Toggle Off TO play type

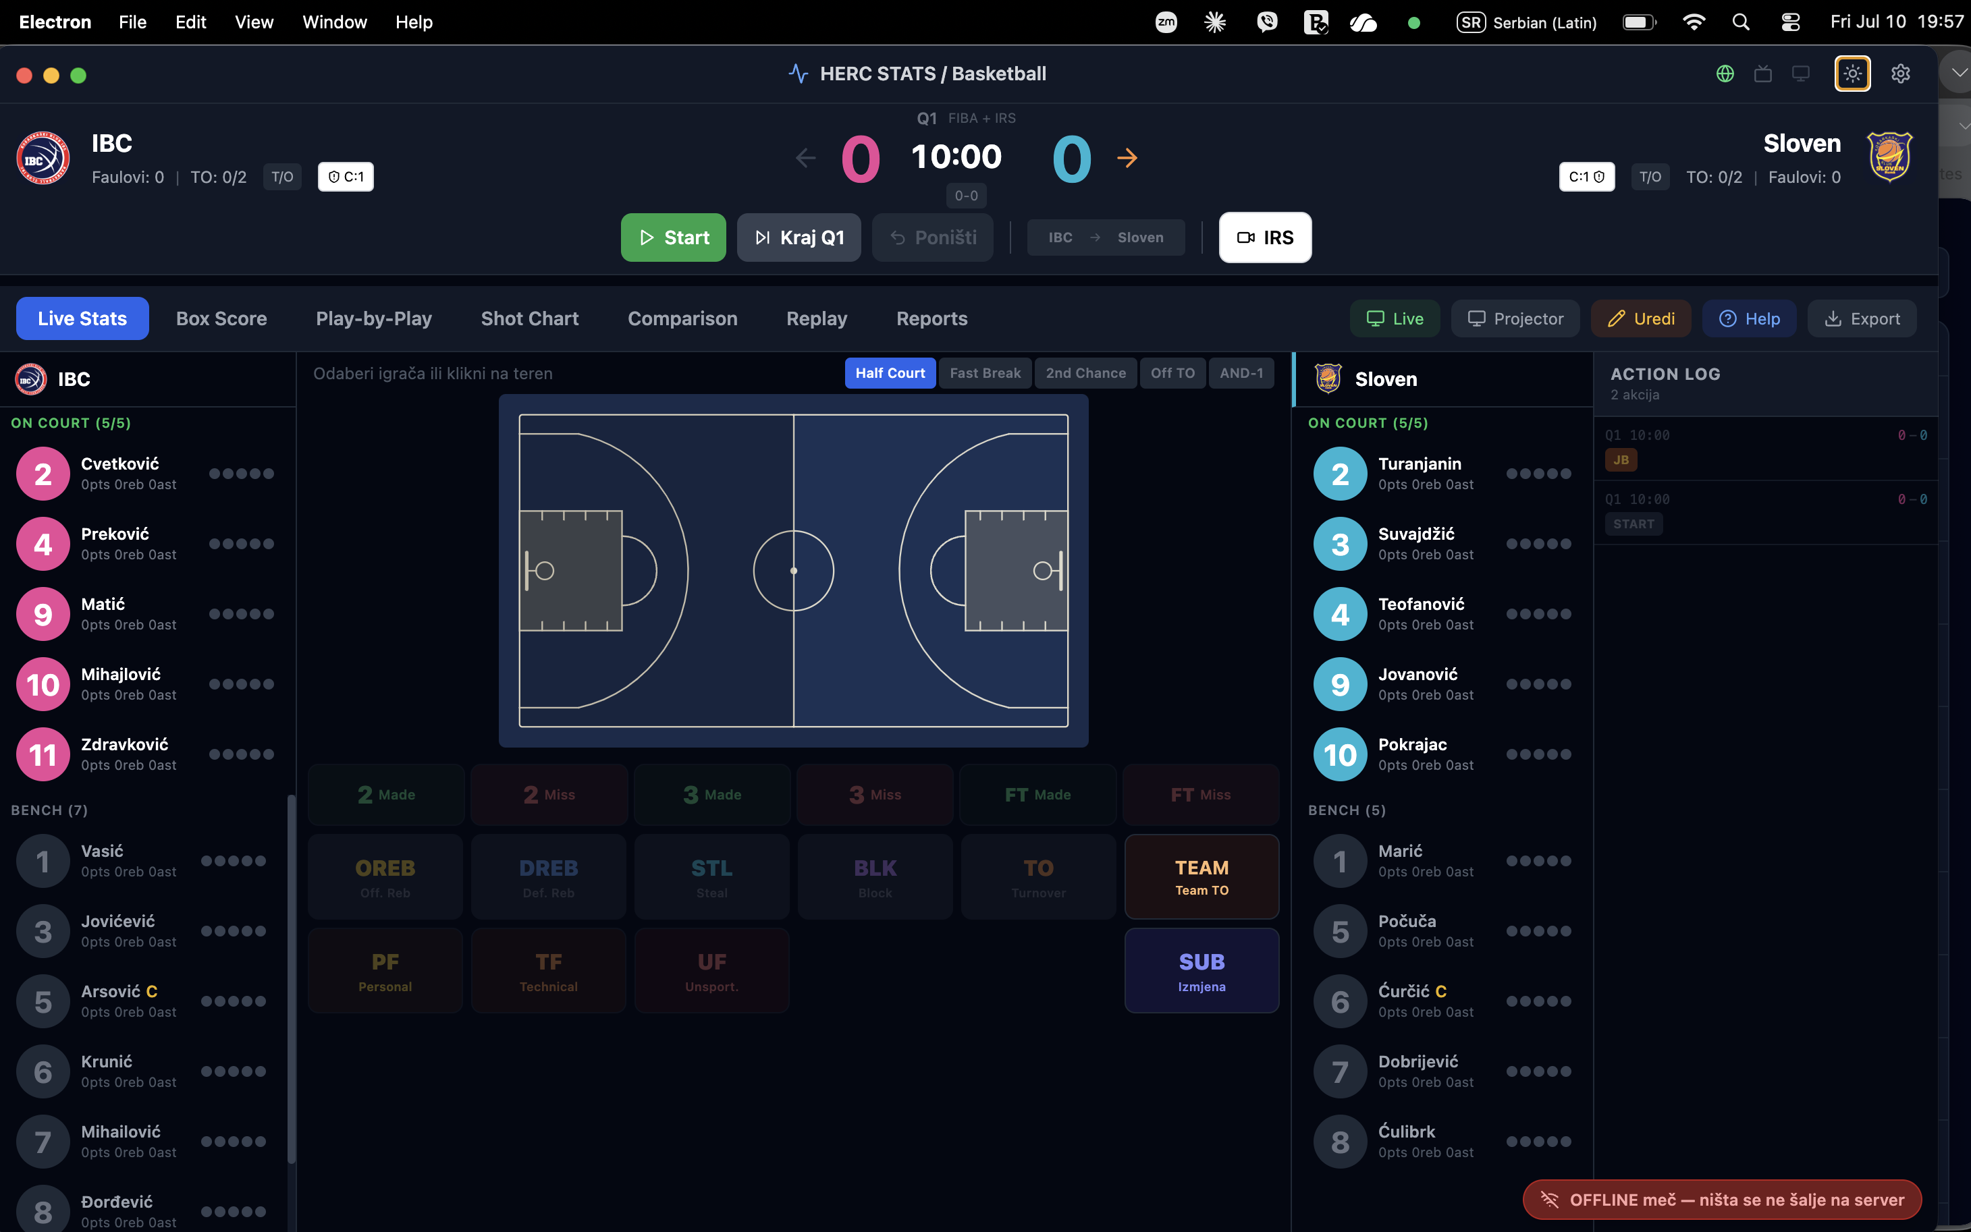(x=1172, y=373)
